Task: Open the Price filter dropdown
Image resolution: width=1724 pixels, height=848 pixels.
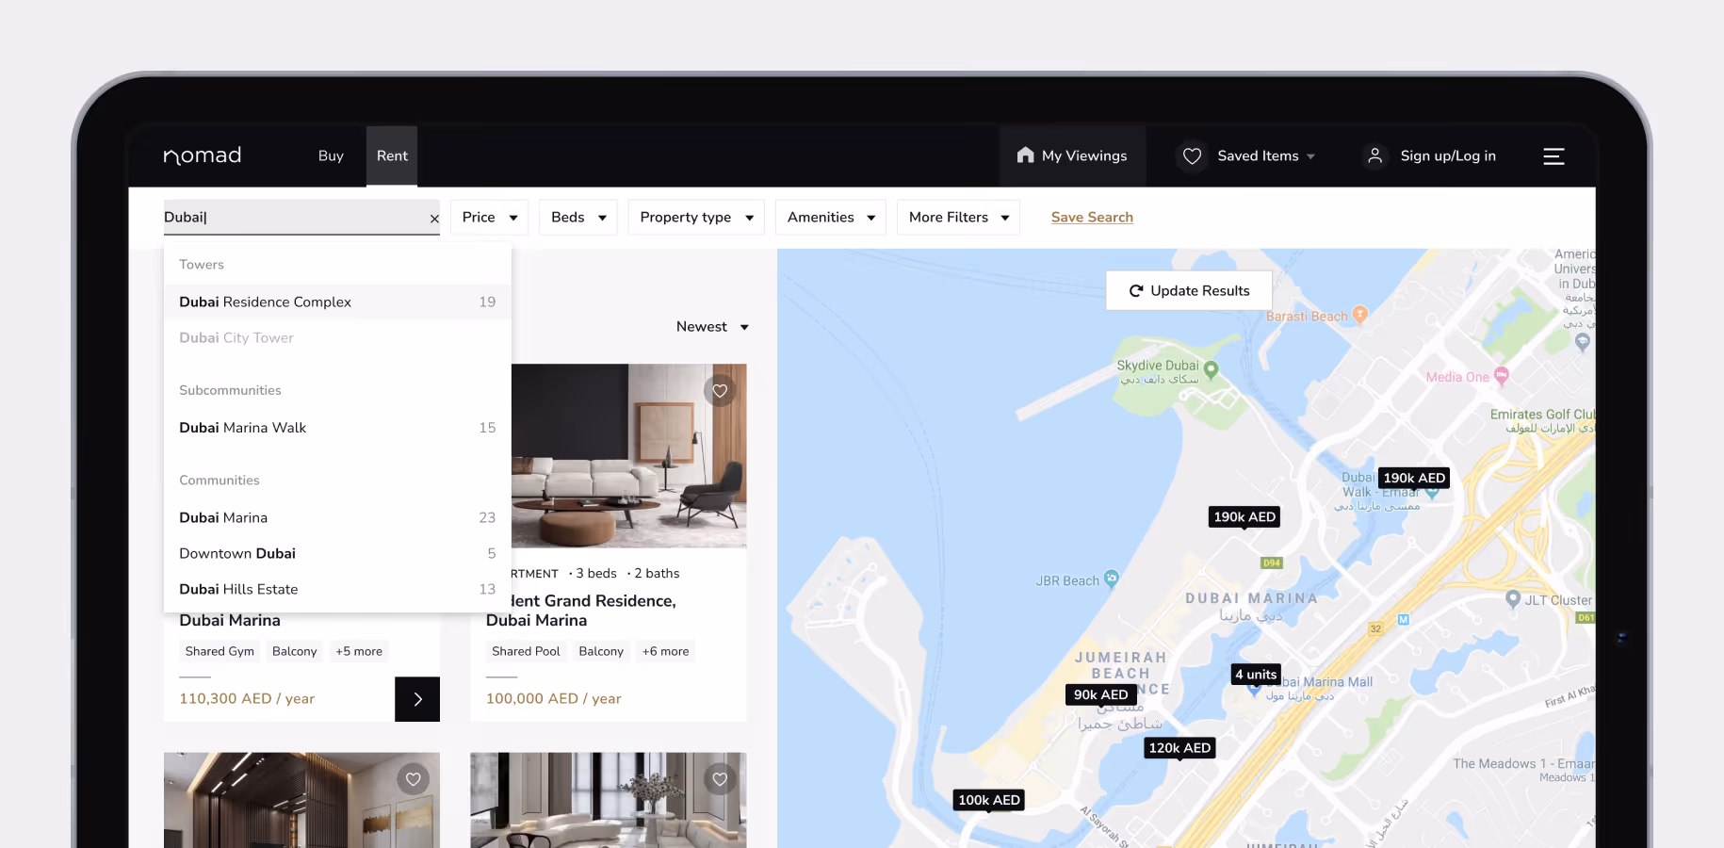Action: click(489, 218)
